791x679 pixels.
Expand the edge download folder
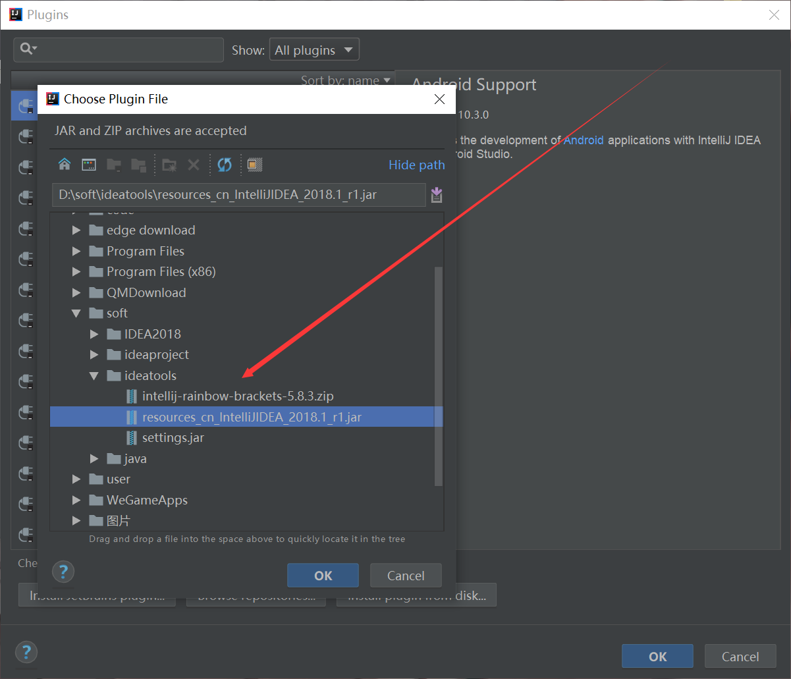coord(76,230)
